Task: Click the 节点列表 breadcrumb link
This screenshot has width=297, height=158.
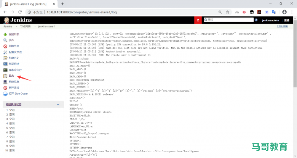Action: click(26, 26)
